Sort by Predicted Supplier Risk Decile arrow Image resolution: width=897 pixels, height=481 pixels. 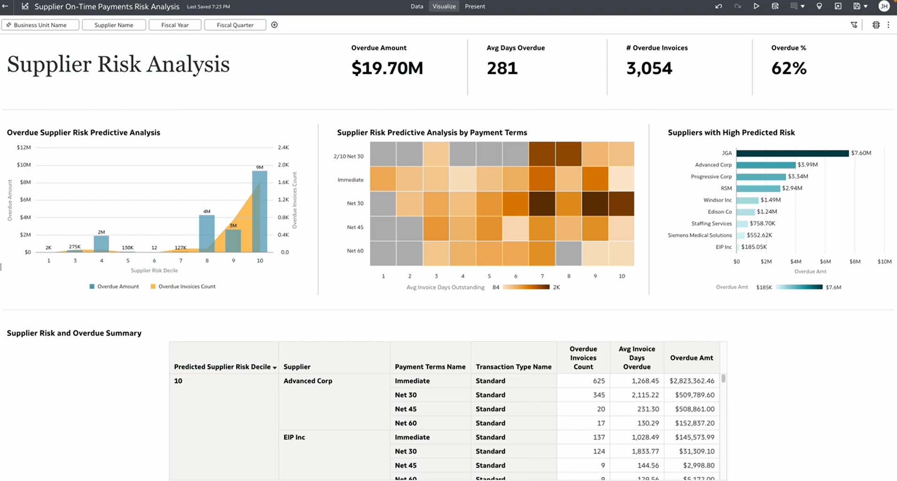[275, 367]
